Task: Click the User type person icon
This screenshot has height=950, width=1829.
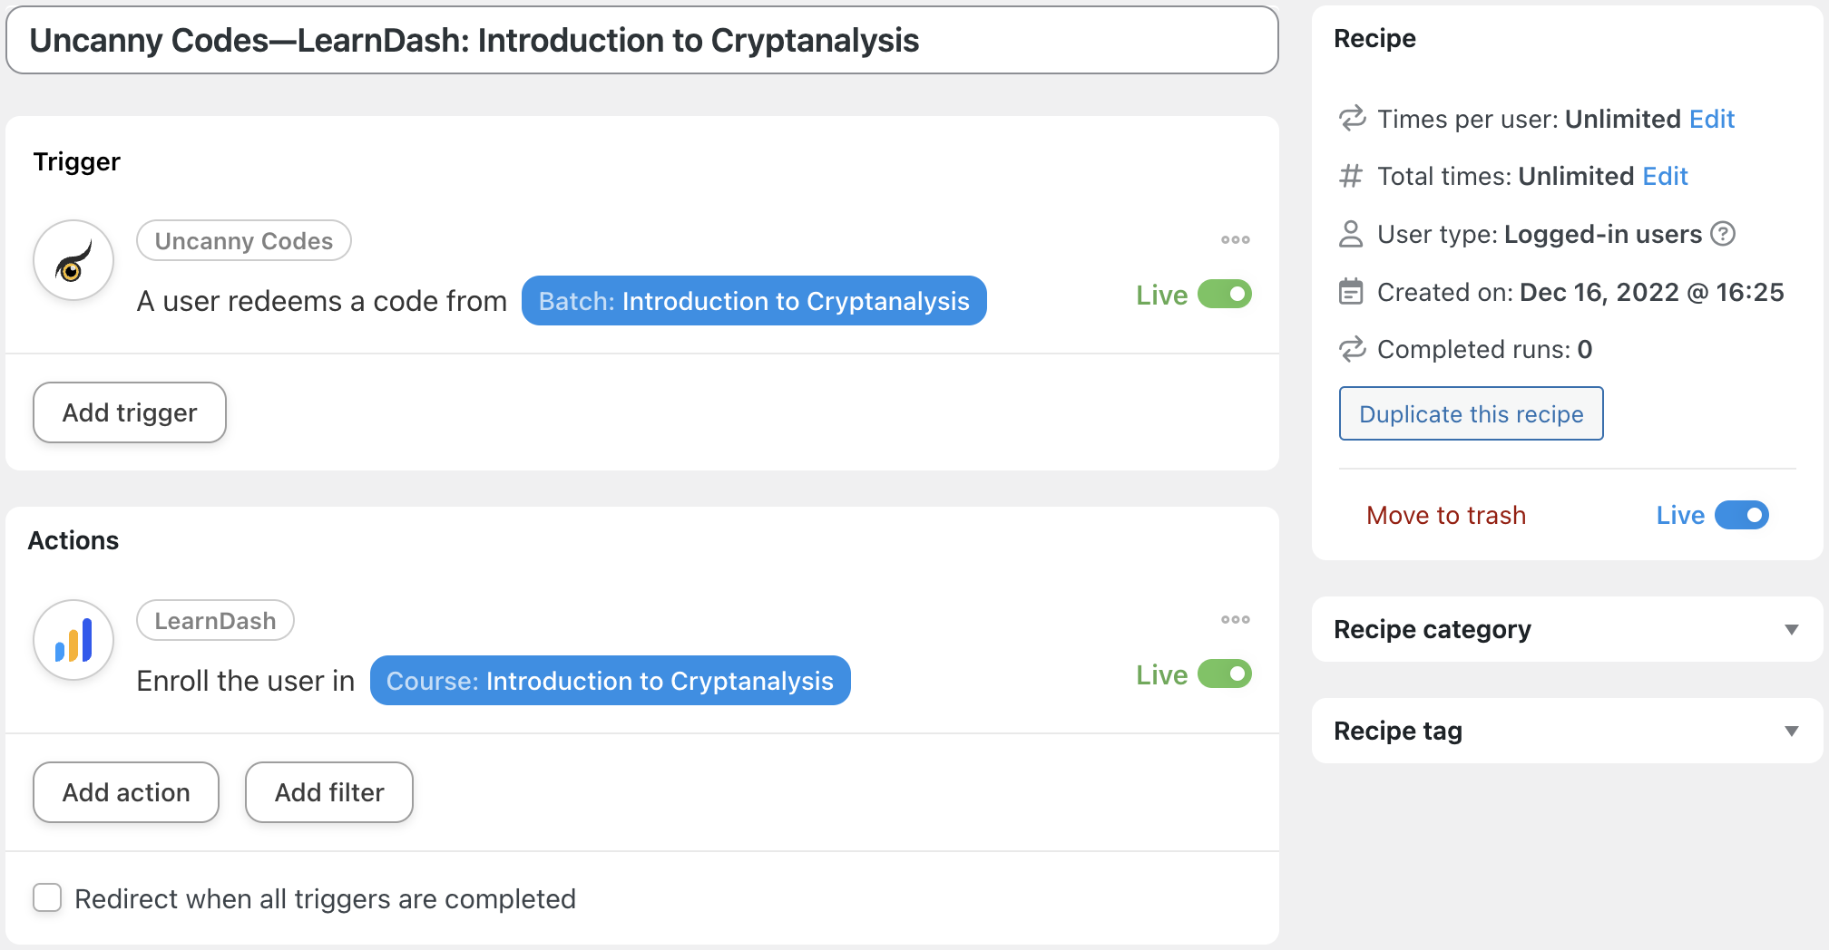Action: (x=1352, y=234)
